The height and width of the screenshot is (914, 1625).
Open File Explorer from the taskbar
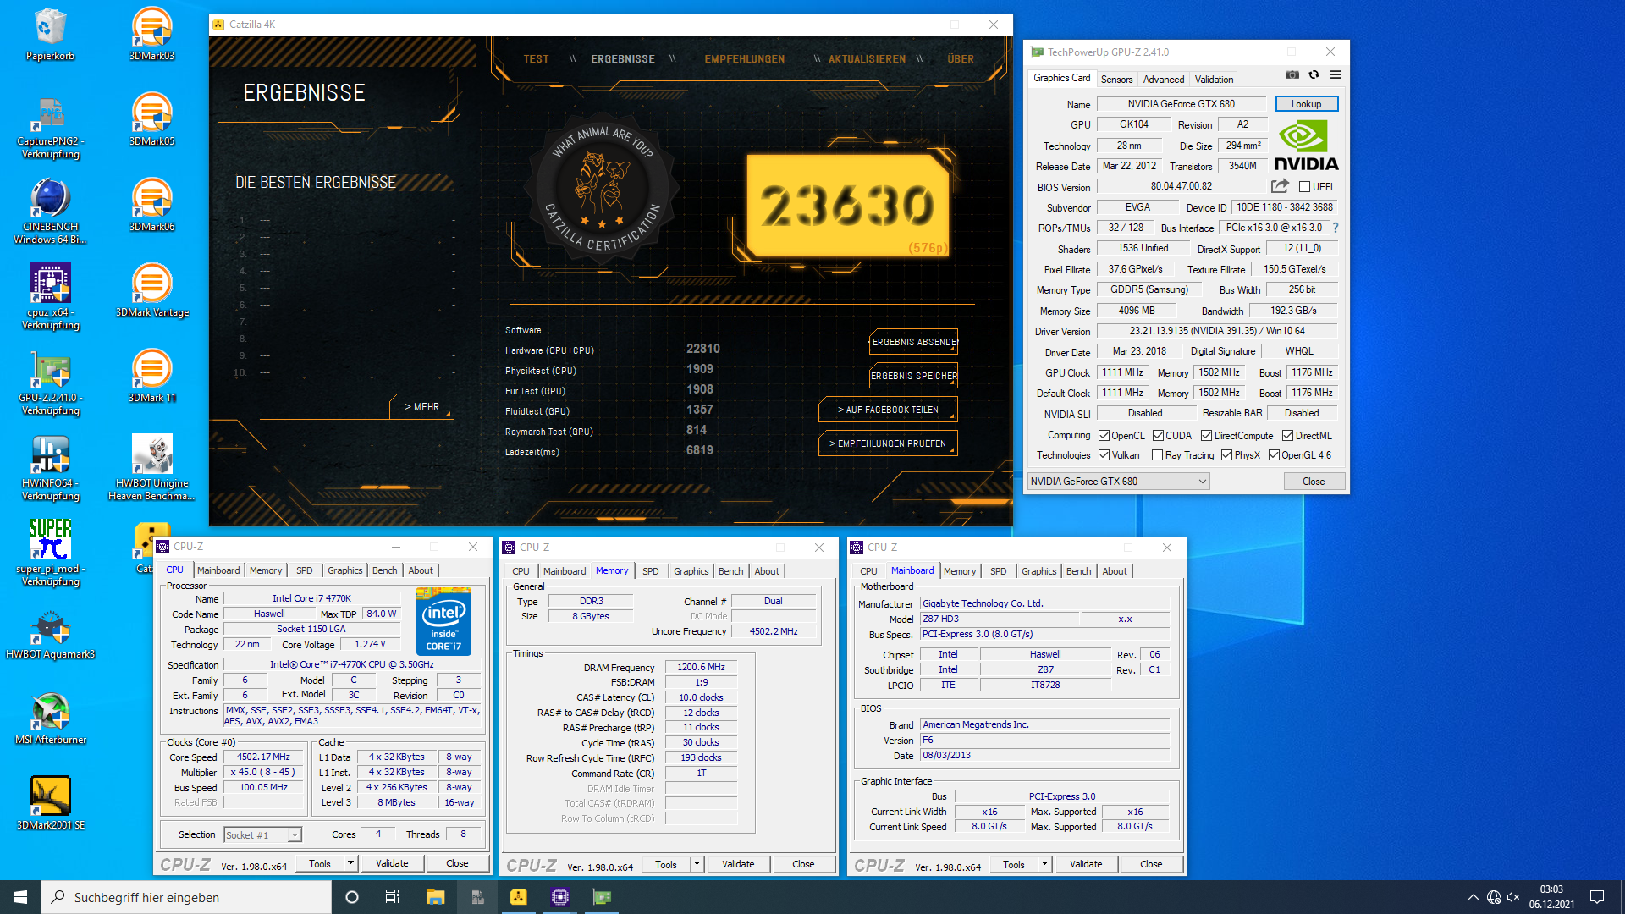click(x=435, y=897)
